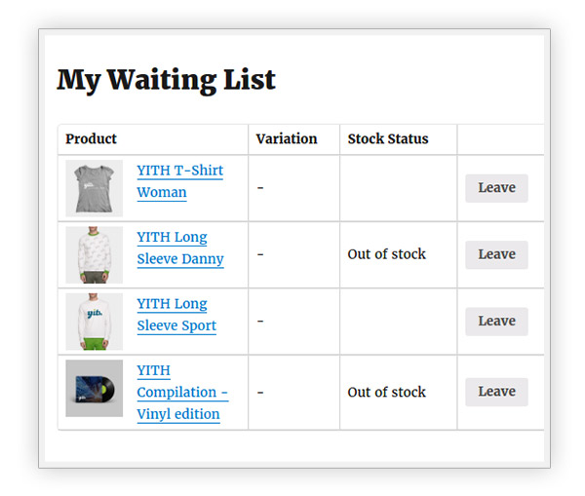Open the YITH Long Sleeve Sport link

[176, 315]
